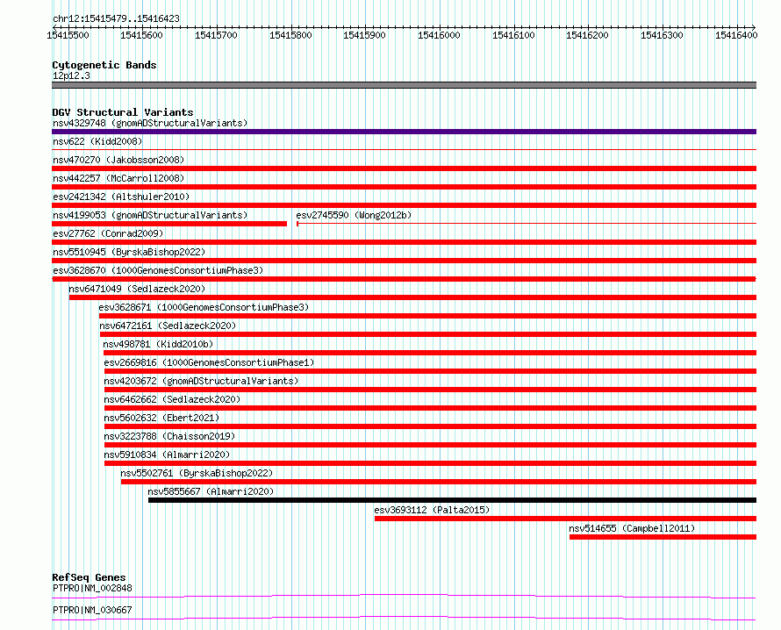The width and height of the screenshot is (781, 630).
Task: Open PTPRO|NM_002848 gene label
Action: pos(92,588)
